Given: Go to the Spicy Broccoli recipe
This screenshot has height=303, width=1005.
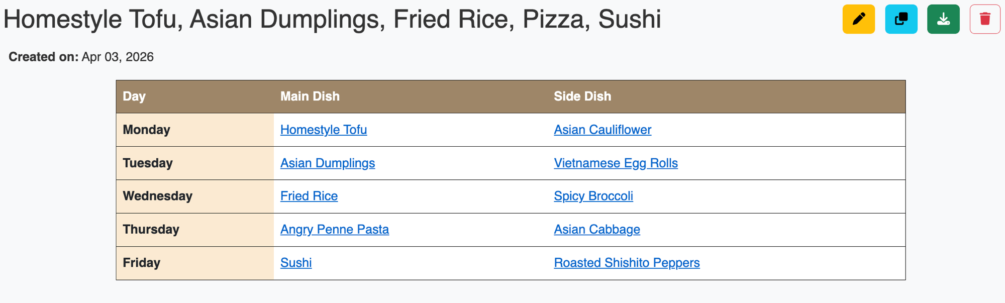Looking at the screenshot, I should (x=593, y=196).
